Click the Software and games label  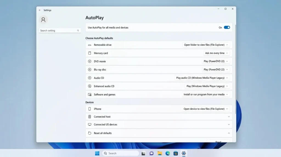[x=105, y=95]
